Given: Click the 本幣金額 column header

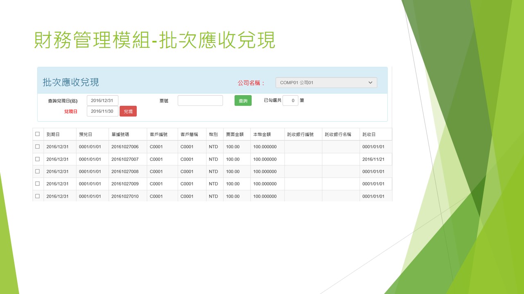Looking at the screenshot, I should coord(267,134).
